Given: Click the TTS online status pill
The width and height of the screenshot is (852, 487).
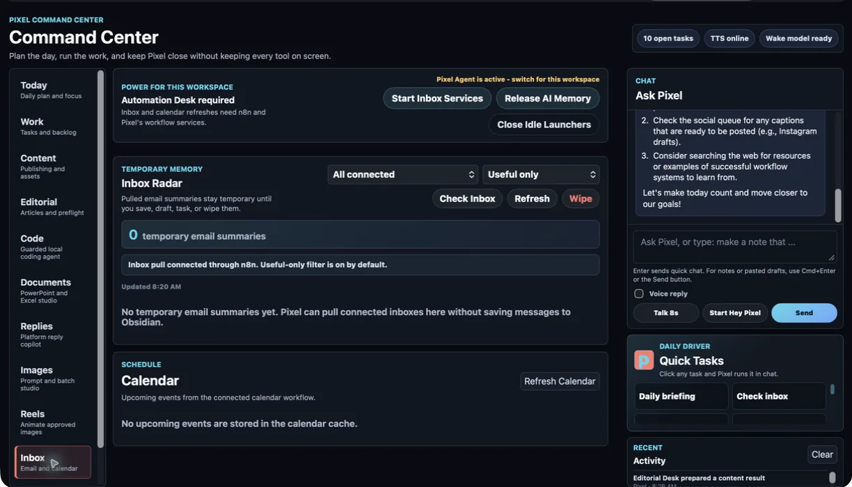Looking at the screenshot, I should tap(729, 38).
